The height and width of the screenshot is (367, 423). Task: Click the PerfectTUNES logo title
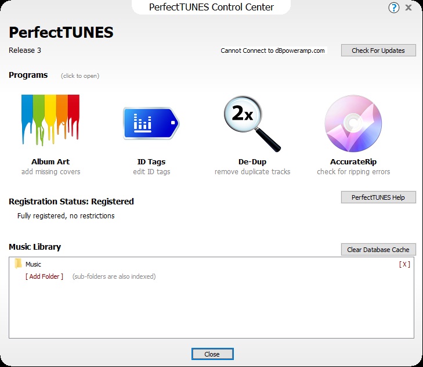point(61,33)
